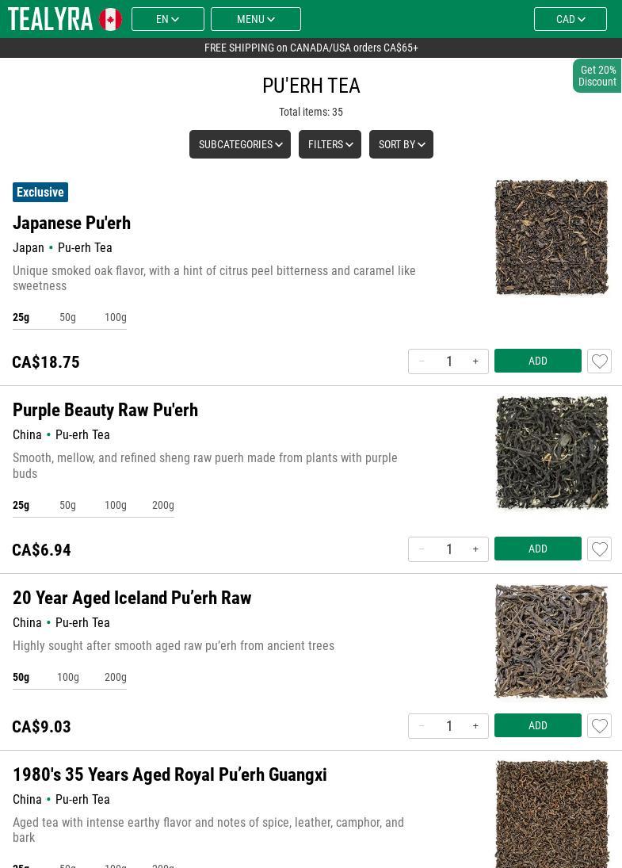
Task: Add Japanese Pu'erh to cart
Action: tap(537, 361)
